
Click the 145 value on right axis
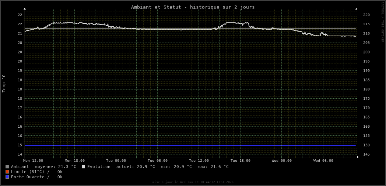point(366,154)
